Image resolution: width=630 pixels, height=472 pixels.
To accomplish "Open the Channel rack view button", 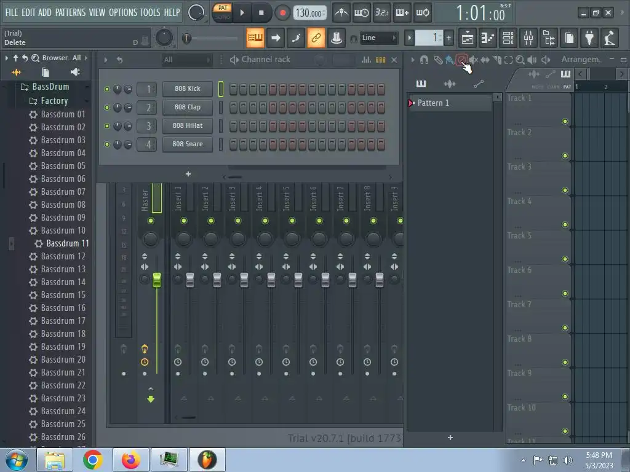I will [x=508, y=38].
